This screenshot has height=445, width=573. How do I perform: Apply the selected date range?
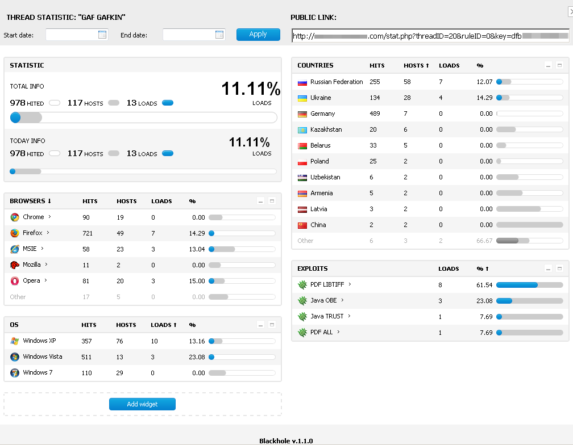[258, 35]
